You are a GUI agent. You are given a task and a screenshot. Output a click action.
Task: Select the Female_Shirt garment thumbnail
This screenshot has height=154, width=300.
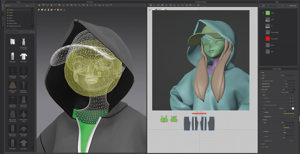tap(24, 42)
